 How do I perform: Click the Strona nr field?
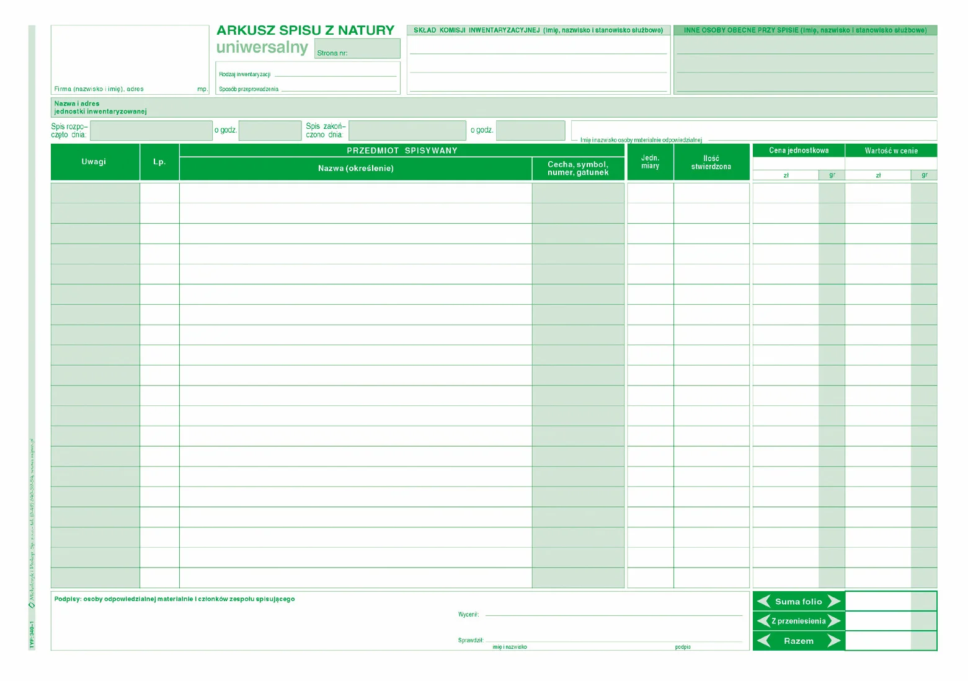point(357,48)
